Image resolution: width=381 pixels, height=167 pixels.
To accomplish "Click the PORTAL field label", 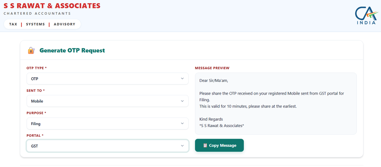I will click(x=35, y=136).
